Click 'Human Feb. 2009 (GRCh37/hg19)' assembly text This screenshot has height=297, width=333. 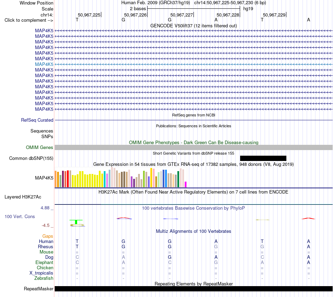155,3
